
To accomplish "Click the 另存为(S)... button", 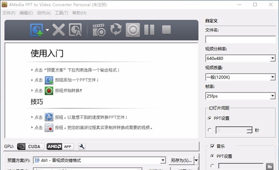I will point(181,160).
